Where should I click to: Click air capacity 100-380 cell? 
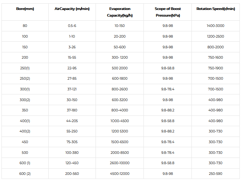pyautogui.click(x=72, y=152)
